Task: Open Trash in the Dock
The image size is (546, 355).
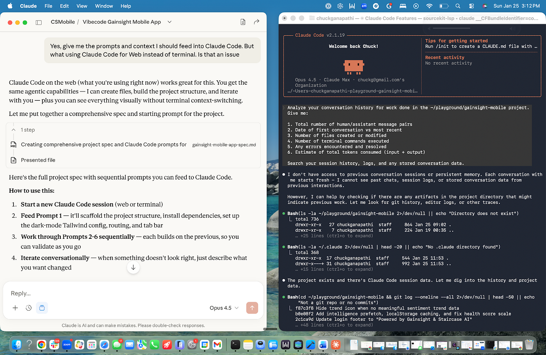Action: coord(529,345)
